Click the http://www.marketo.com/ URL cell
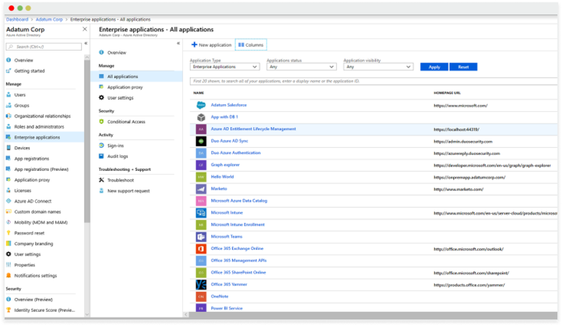Screen dimensions: 562x325 [x=458, y=190]
